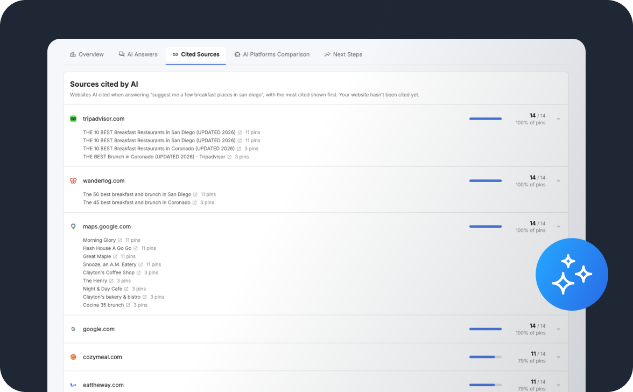The image size is (633, 392).
Task: Expand the eattheway.com source row
Action: coord(558,385)
